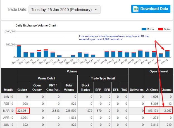Click the Jan 02 volume bar
The height and width of the screenshot is (128, 174).
tap(107, 54)
